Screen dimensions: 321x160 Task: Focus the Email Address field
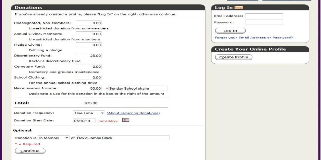point(264,16)
